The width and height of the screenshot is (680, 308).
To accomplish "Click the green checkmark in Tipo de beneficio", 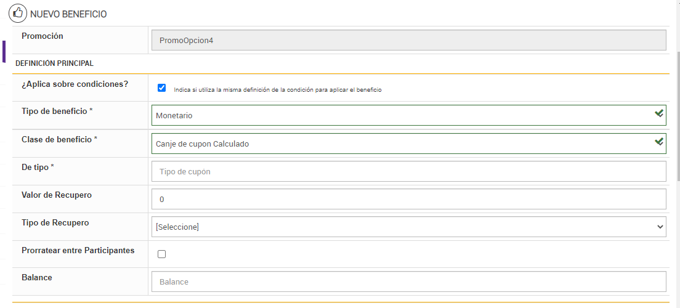I will pyautogui.click(x=659, y=113).
